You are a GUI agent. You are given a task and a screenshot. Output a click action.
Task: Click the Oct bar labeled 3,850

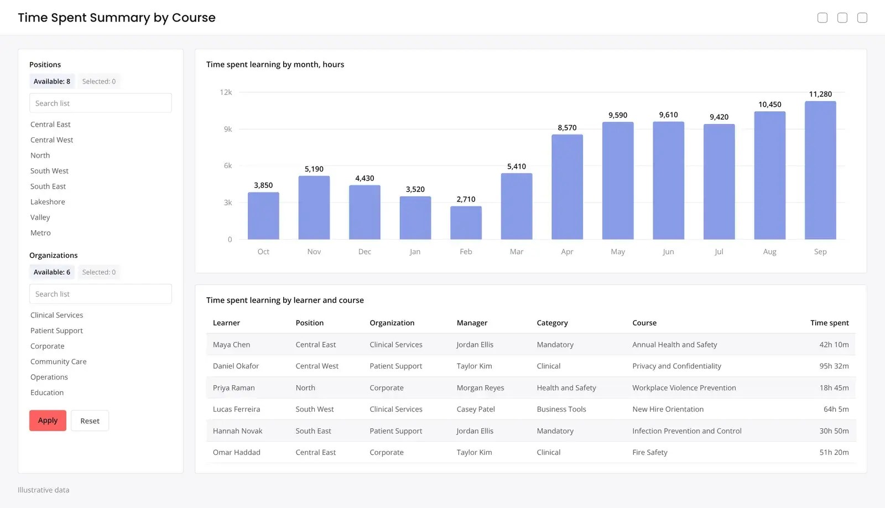pyautogui.click(x=263, y=216)
